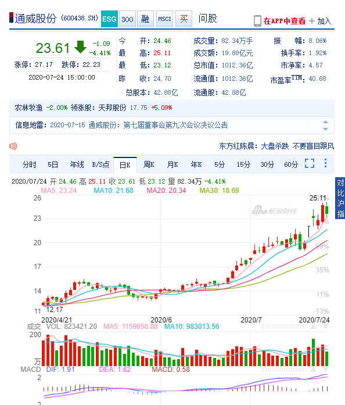Image resolution: width=345 pixels, height=405 pixels.
Task: Click the MSCI badge
Action: point(164,19)
